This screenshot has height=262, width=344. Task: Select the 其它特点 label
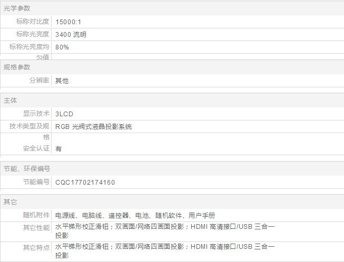(36, 248)
